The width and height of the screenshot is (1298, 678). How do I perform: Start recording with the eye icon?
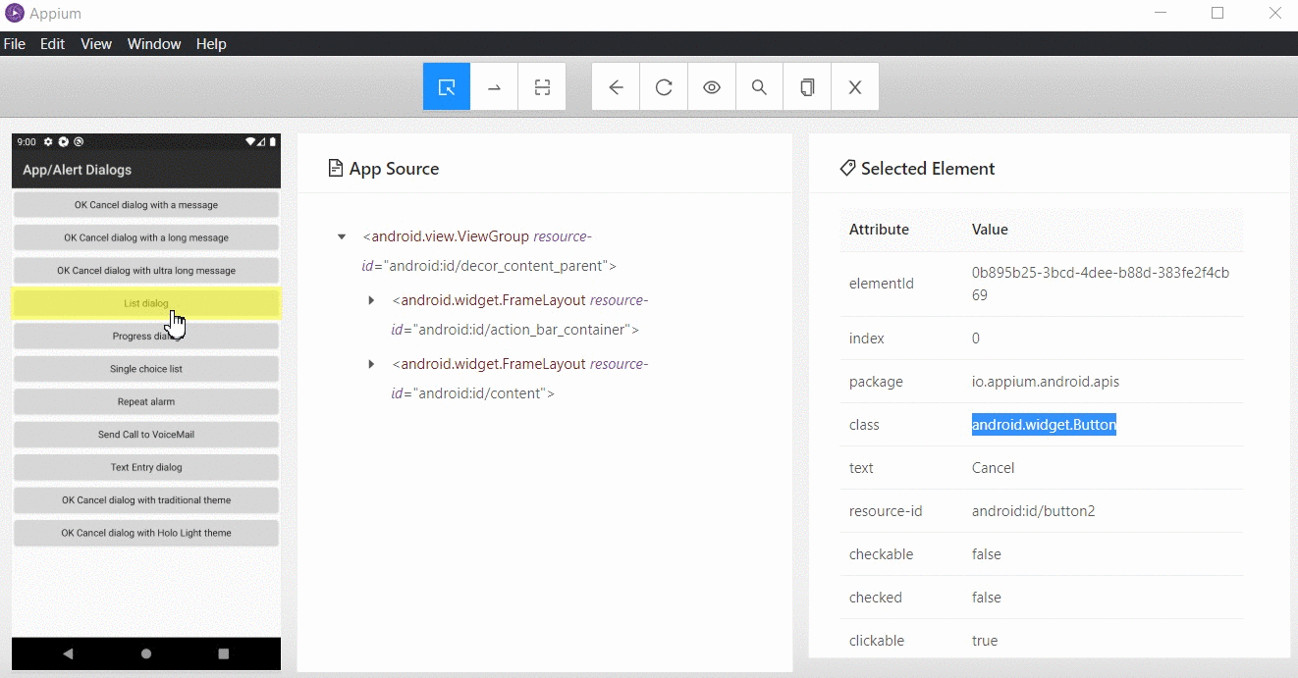coord(712,86)
